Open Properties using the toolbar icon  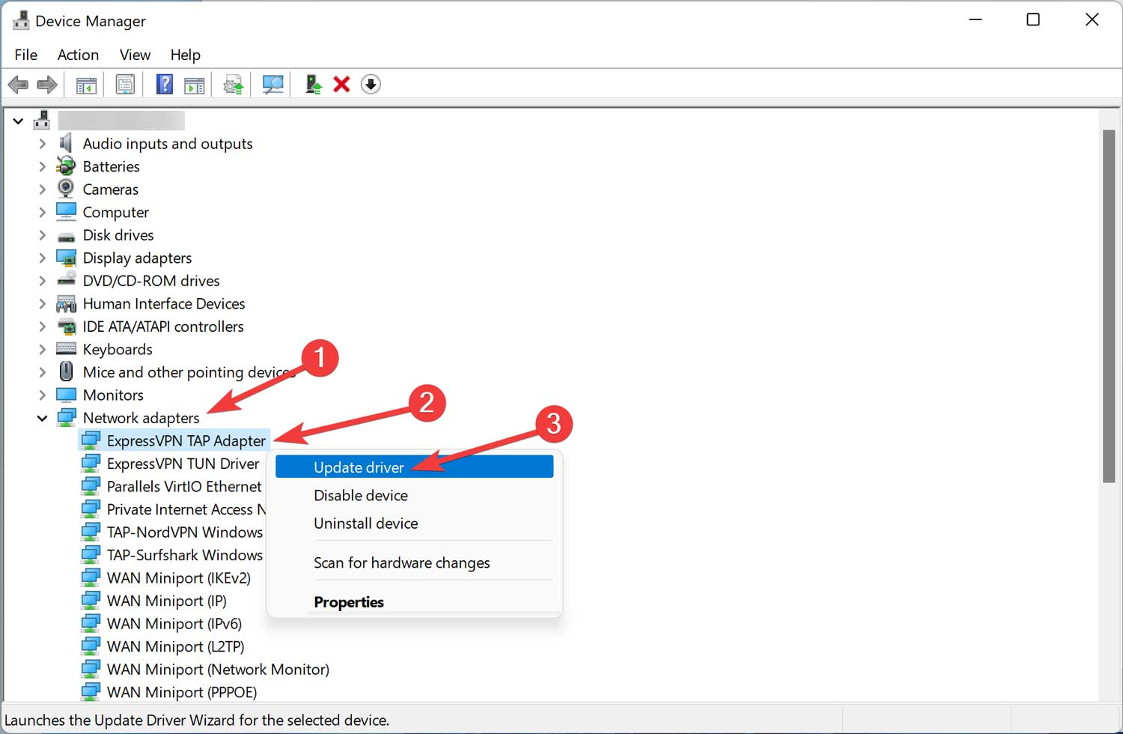point(125,84)
